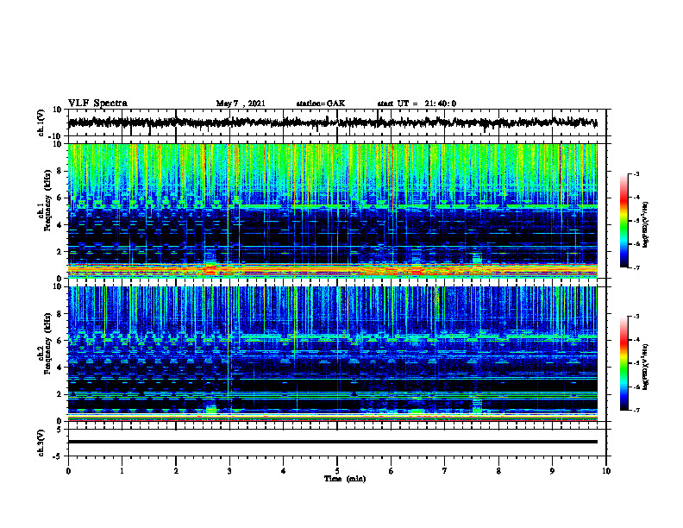Screen dimensions: 683x528
Task: Click time axis tick label "2"
Action: pyautogui.click(x=176, y=471)
